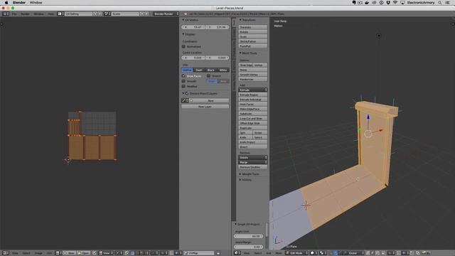This screenshot has height=256, width=455.
Task: Open Spotlight search in the macOS menu bar
Action: [440, 3]
